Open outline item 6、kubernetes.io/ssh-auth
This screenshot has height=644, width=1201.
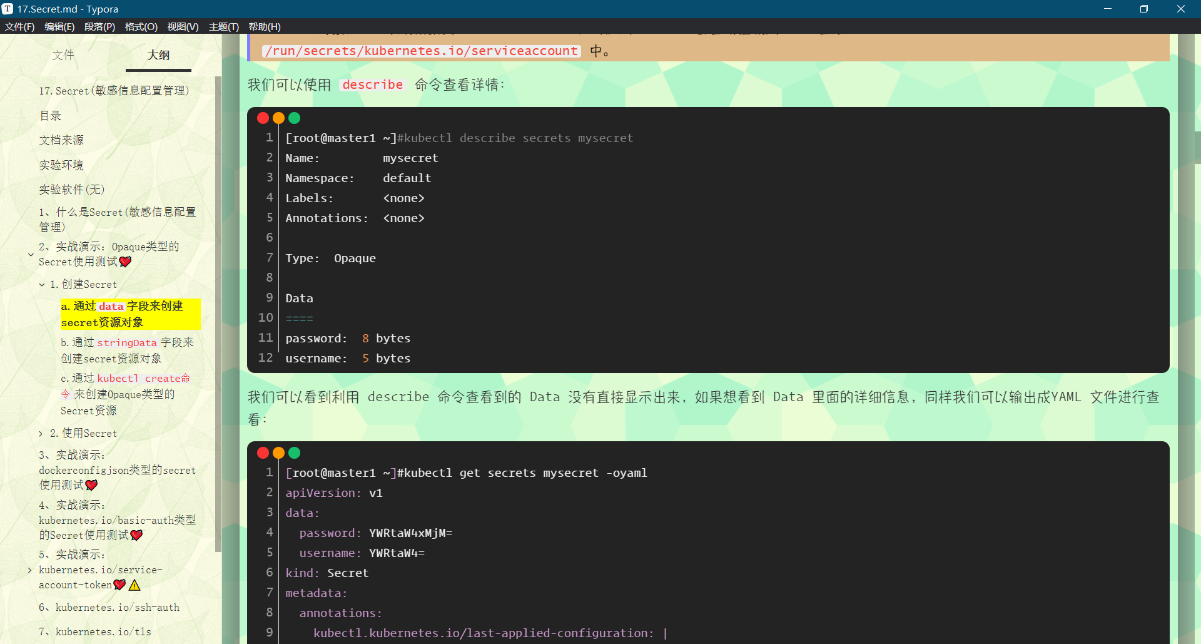[109, 607]
